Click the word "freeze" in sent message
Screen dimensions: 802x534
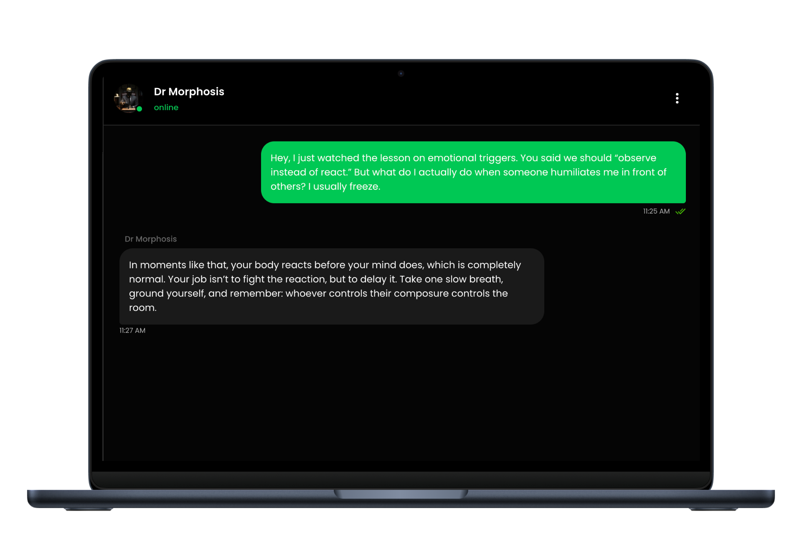363,186
